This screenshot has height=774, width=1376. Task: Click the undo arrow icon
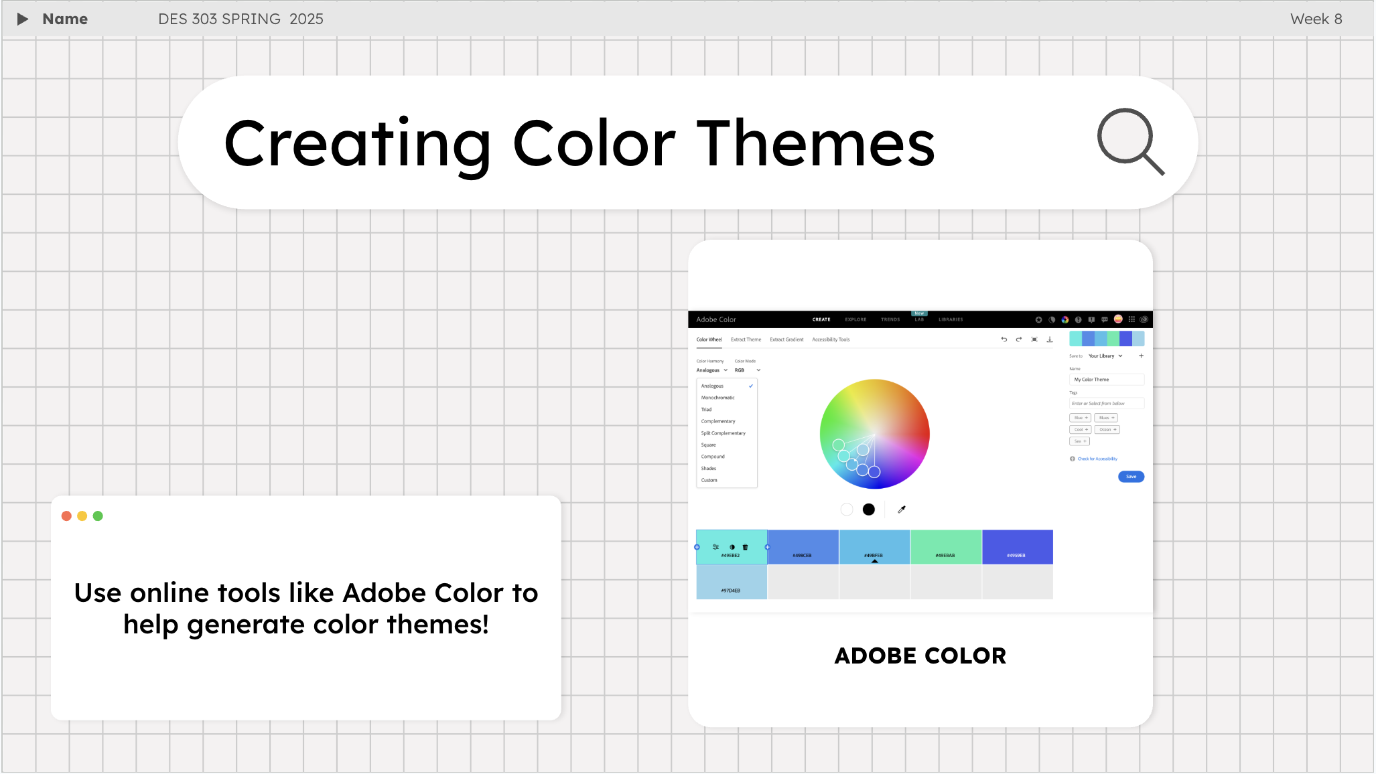tap(1004, 339)
